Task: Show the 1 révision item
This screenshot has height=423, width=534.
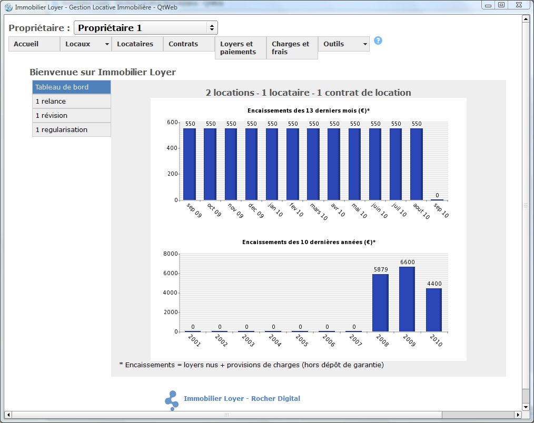Action: click(72, 116)
